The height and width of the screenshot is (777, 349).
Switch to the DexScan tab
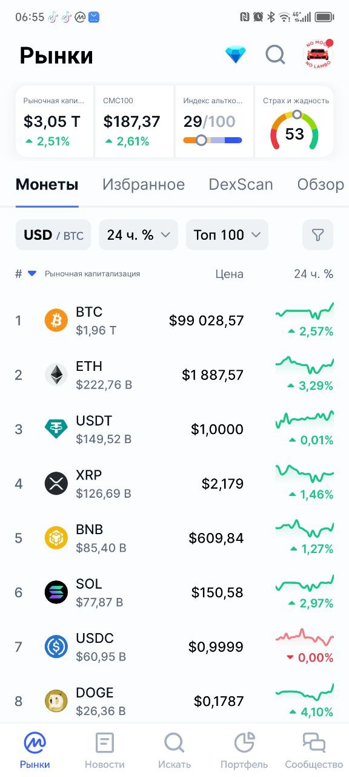click(x=241, y=185)
